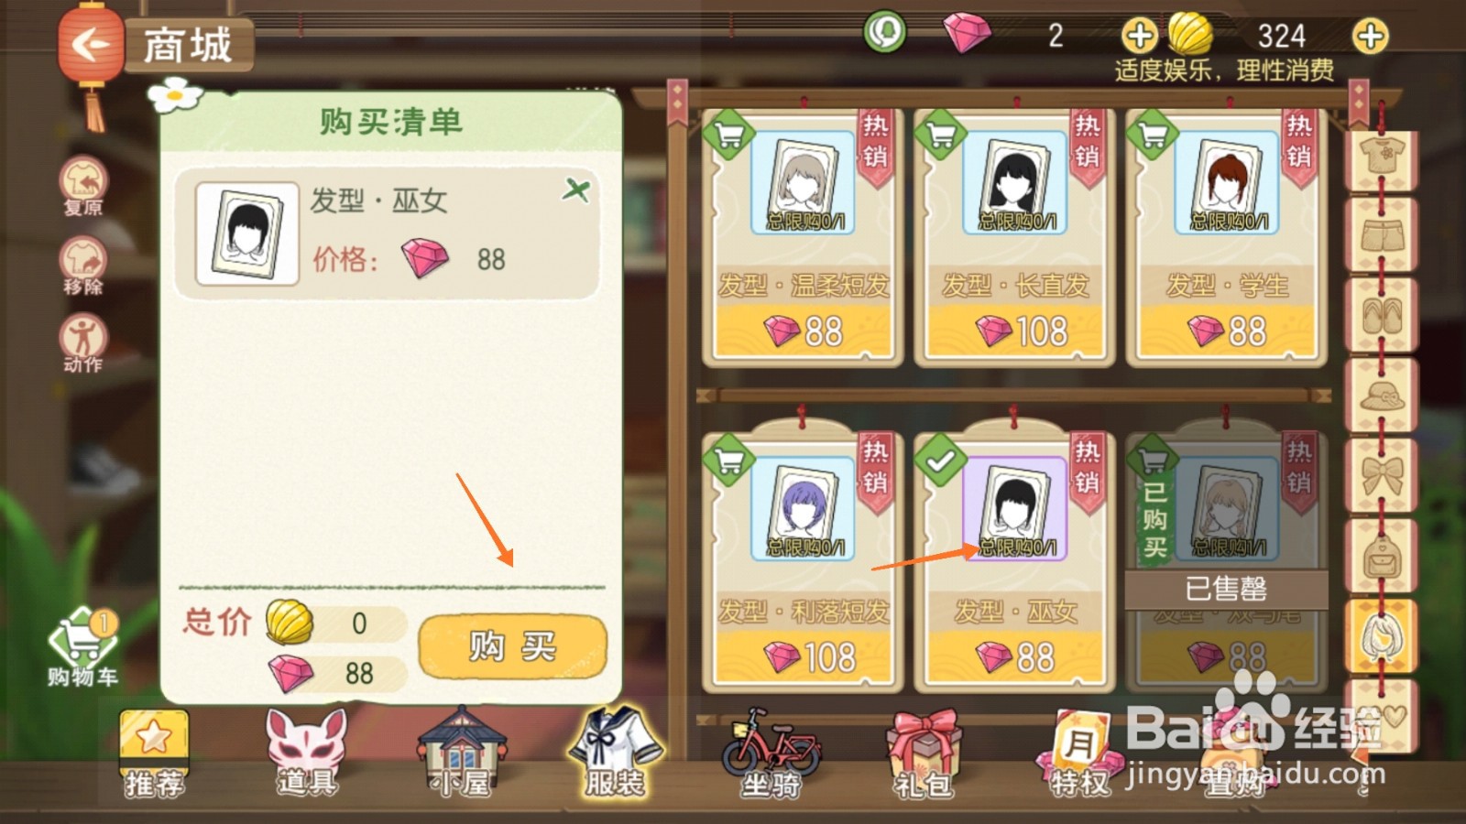The height and width of the screenshot is (824, 1466).
Task: Add more pink gems with plus button
Action: [x=1139, y=37]
